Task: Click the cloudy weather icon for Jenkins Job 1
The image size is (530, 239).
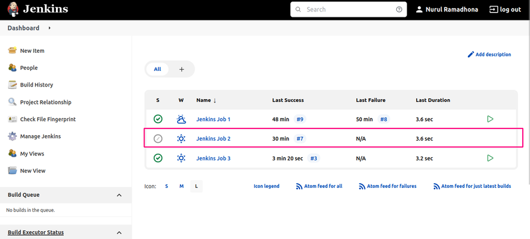Action: pyautogui.click(x=181, y=119)
